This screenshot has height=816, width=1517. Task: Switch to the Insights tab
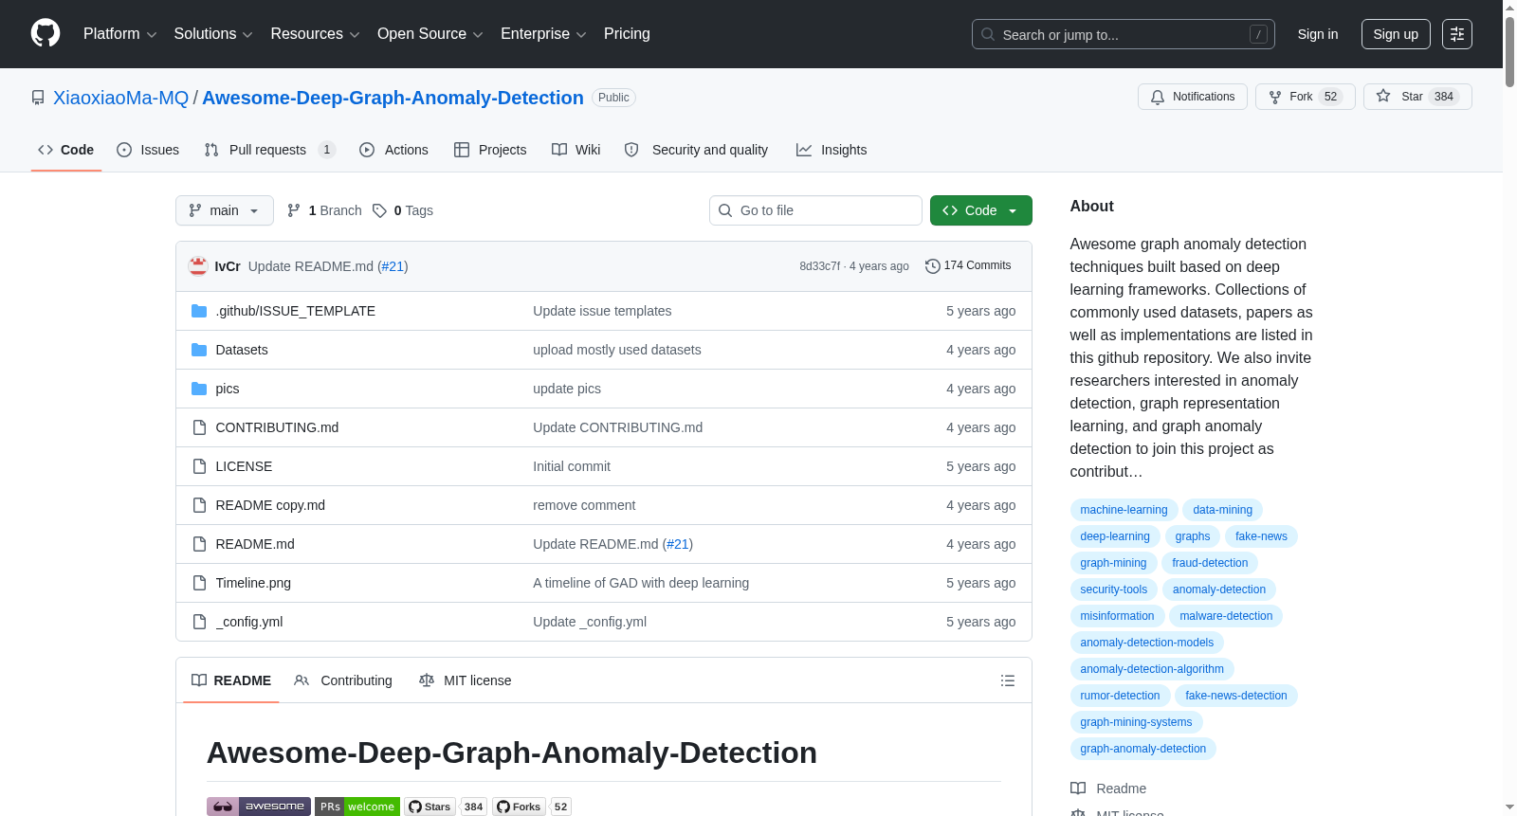pos(832,150)
